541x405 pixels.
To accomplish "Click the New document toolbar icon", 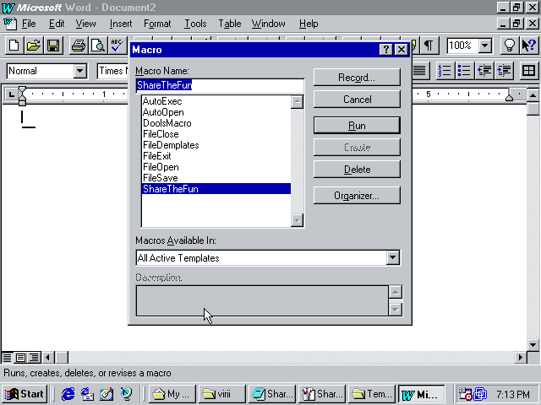I will click(x=14, y=46).
